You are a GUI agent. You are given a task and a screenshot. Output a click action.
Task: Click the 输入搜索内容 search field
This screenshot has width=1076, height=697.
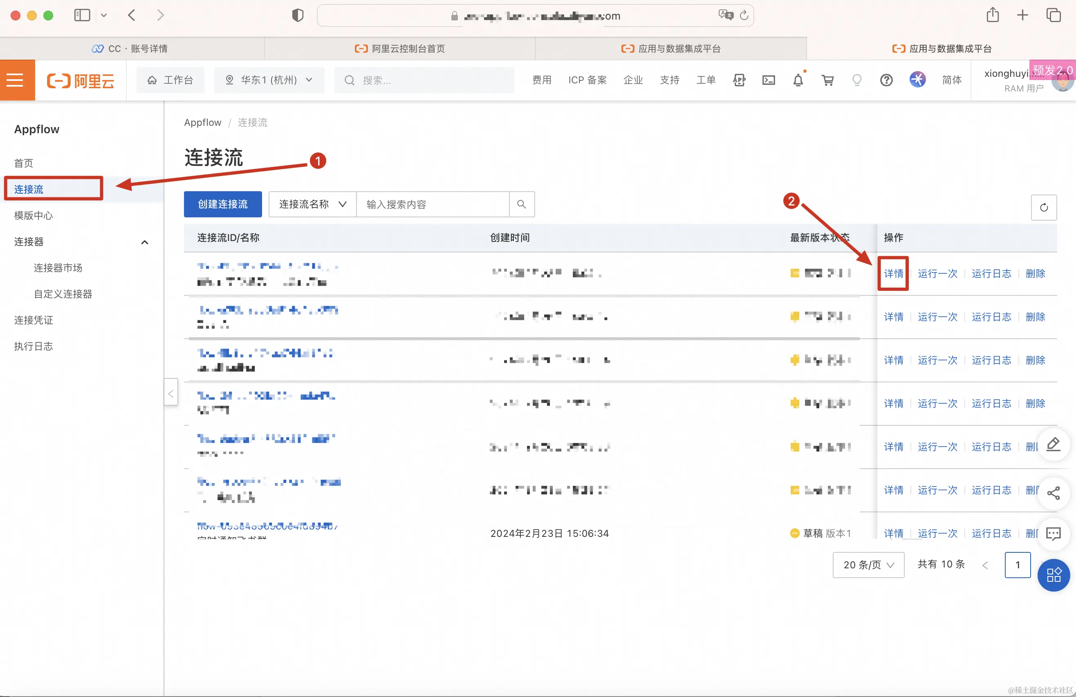[x=433, y=204]
